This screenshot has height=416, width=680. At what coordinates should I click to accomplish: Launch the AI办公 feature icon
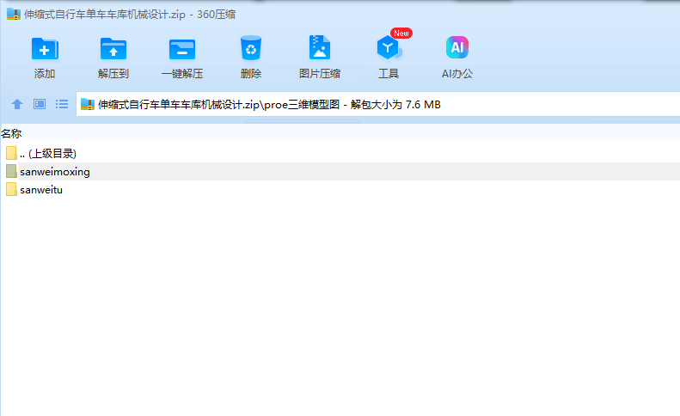457,47
